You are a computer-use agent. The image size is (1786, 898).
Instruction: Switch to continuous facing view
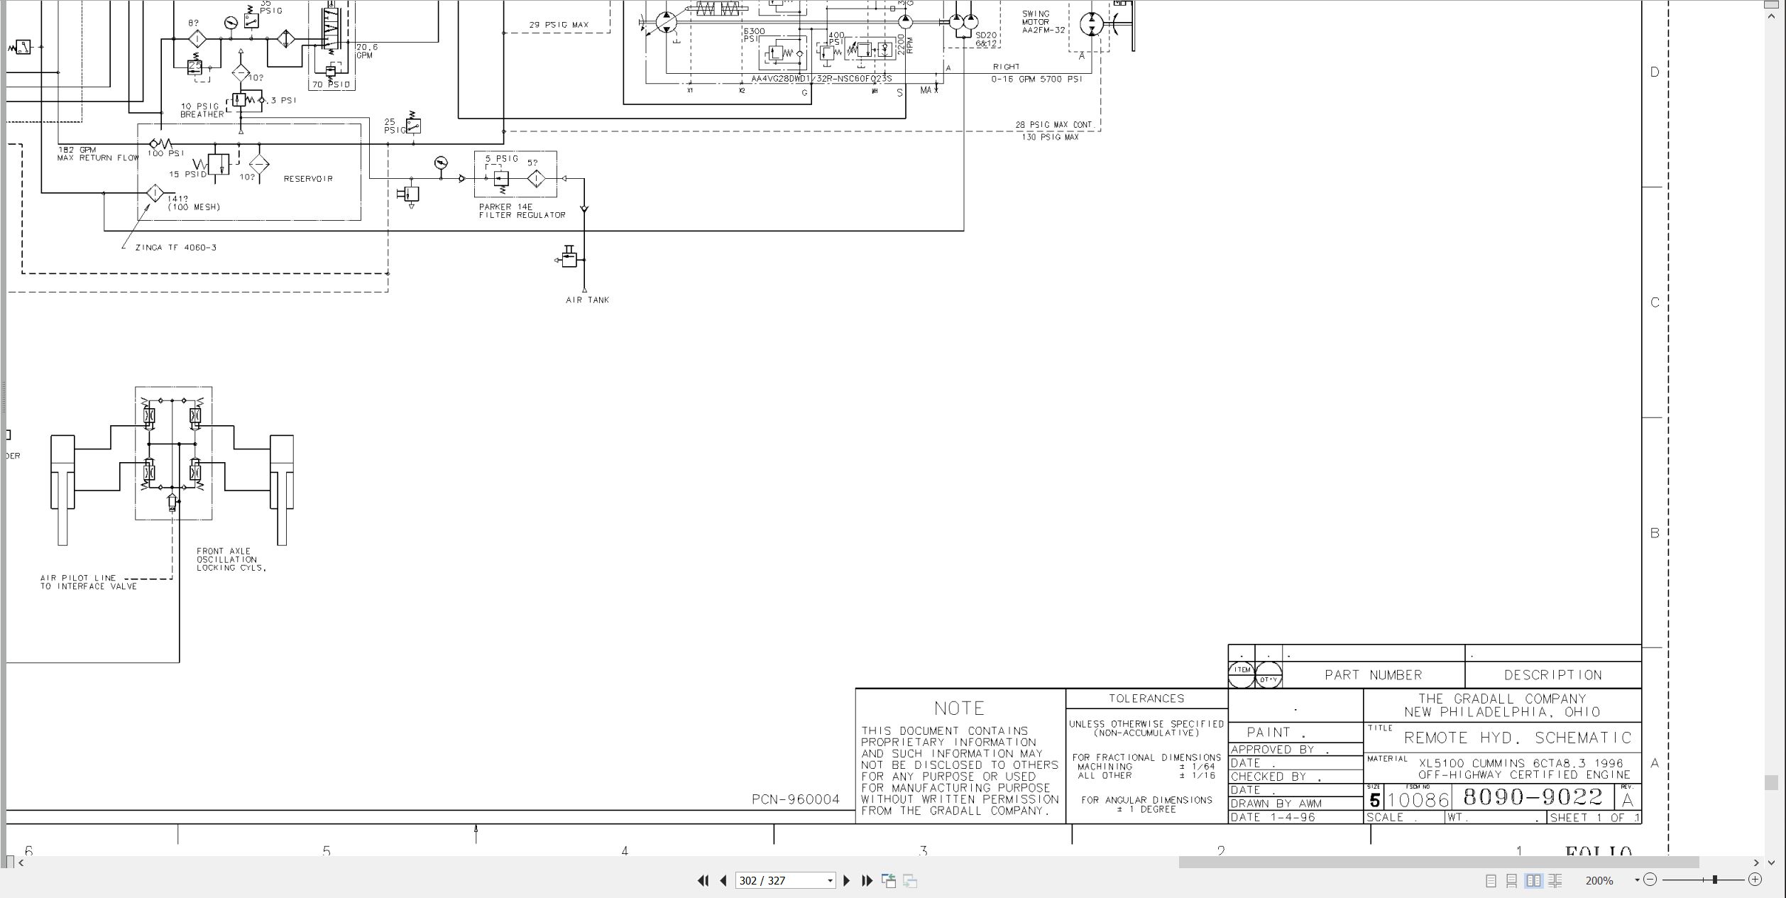click(1555, 880)
